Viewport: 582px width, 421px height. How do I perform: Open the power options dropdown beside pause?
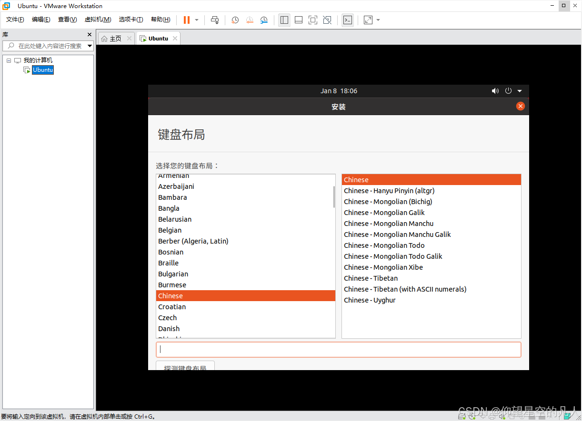197,20
